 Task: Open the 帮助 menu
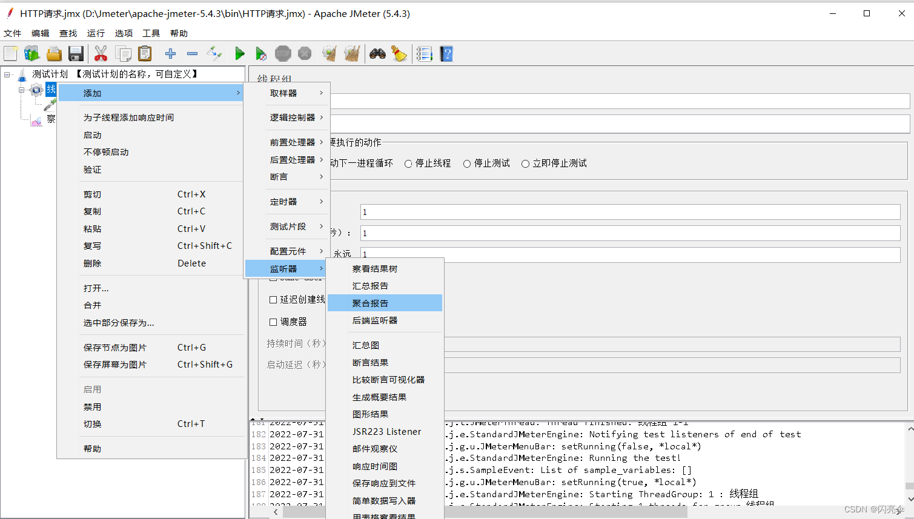(x=179, y=33)
